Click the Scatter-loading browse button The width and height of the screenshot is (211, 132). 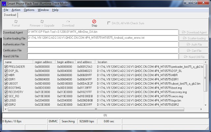(194, 38)
